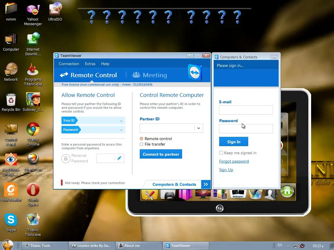The height and width of the screenshot is (250, 334).
Task: Click the power button on tablet gadget
Action: pos(219,208)
